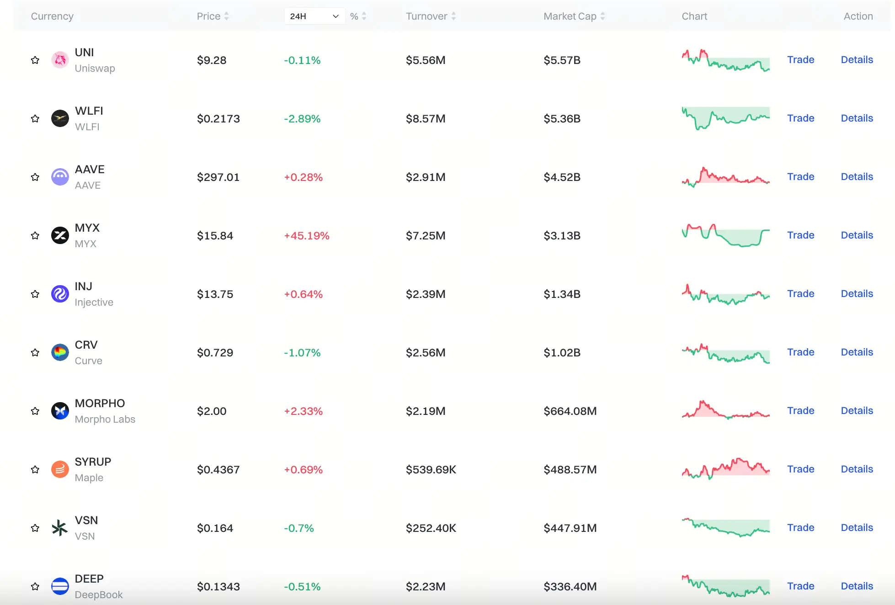Click MYX price $15.84
895x605 pixels.
[x=215, y=236]
